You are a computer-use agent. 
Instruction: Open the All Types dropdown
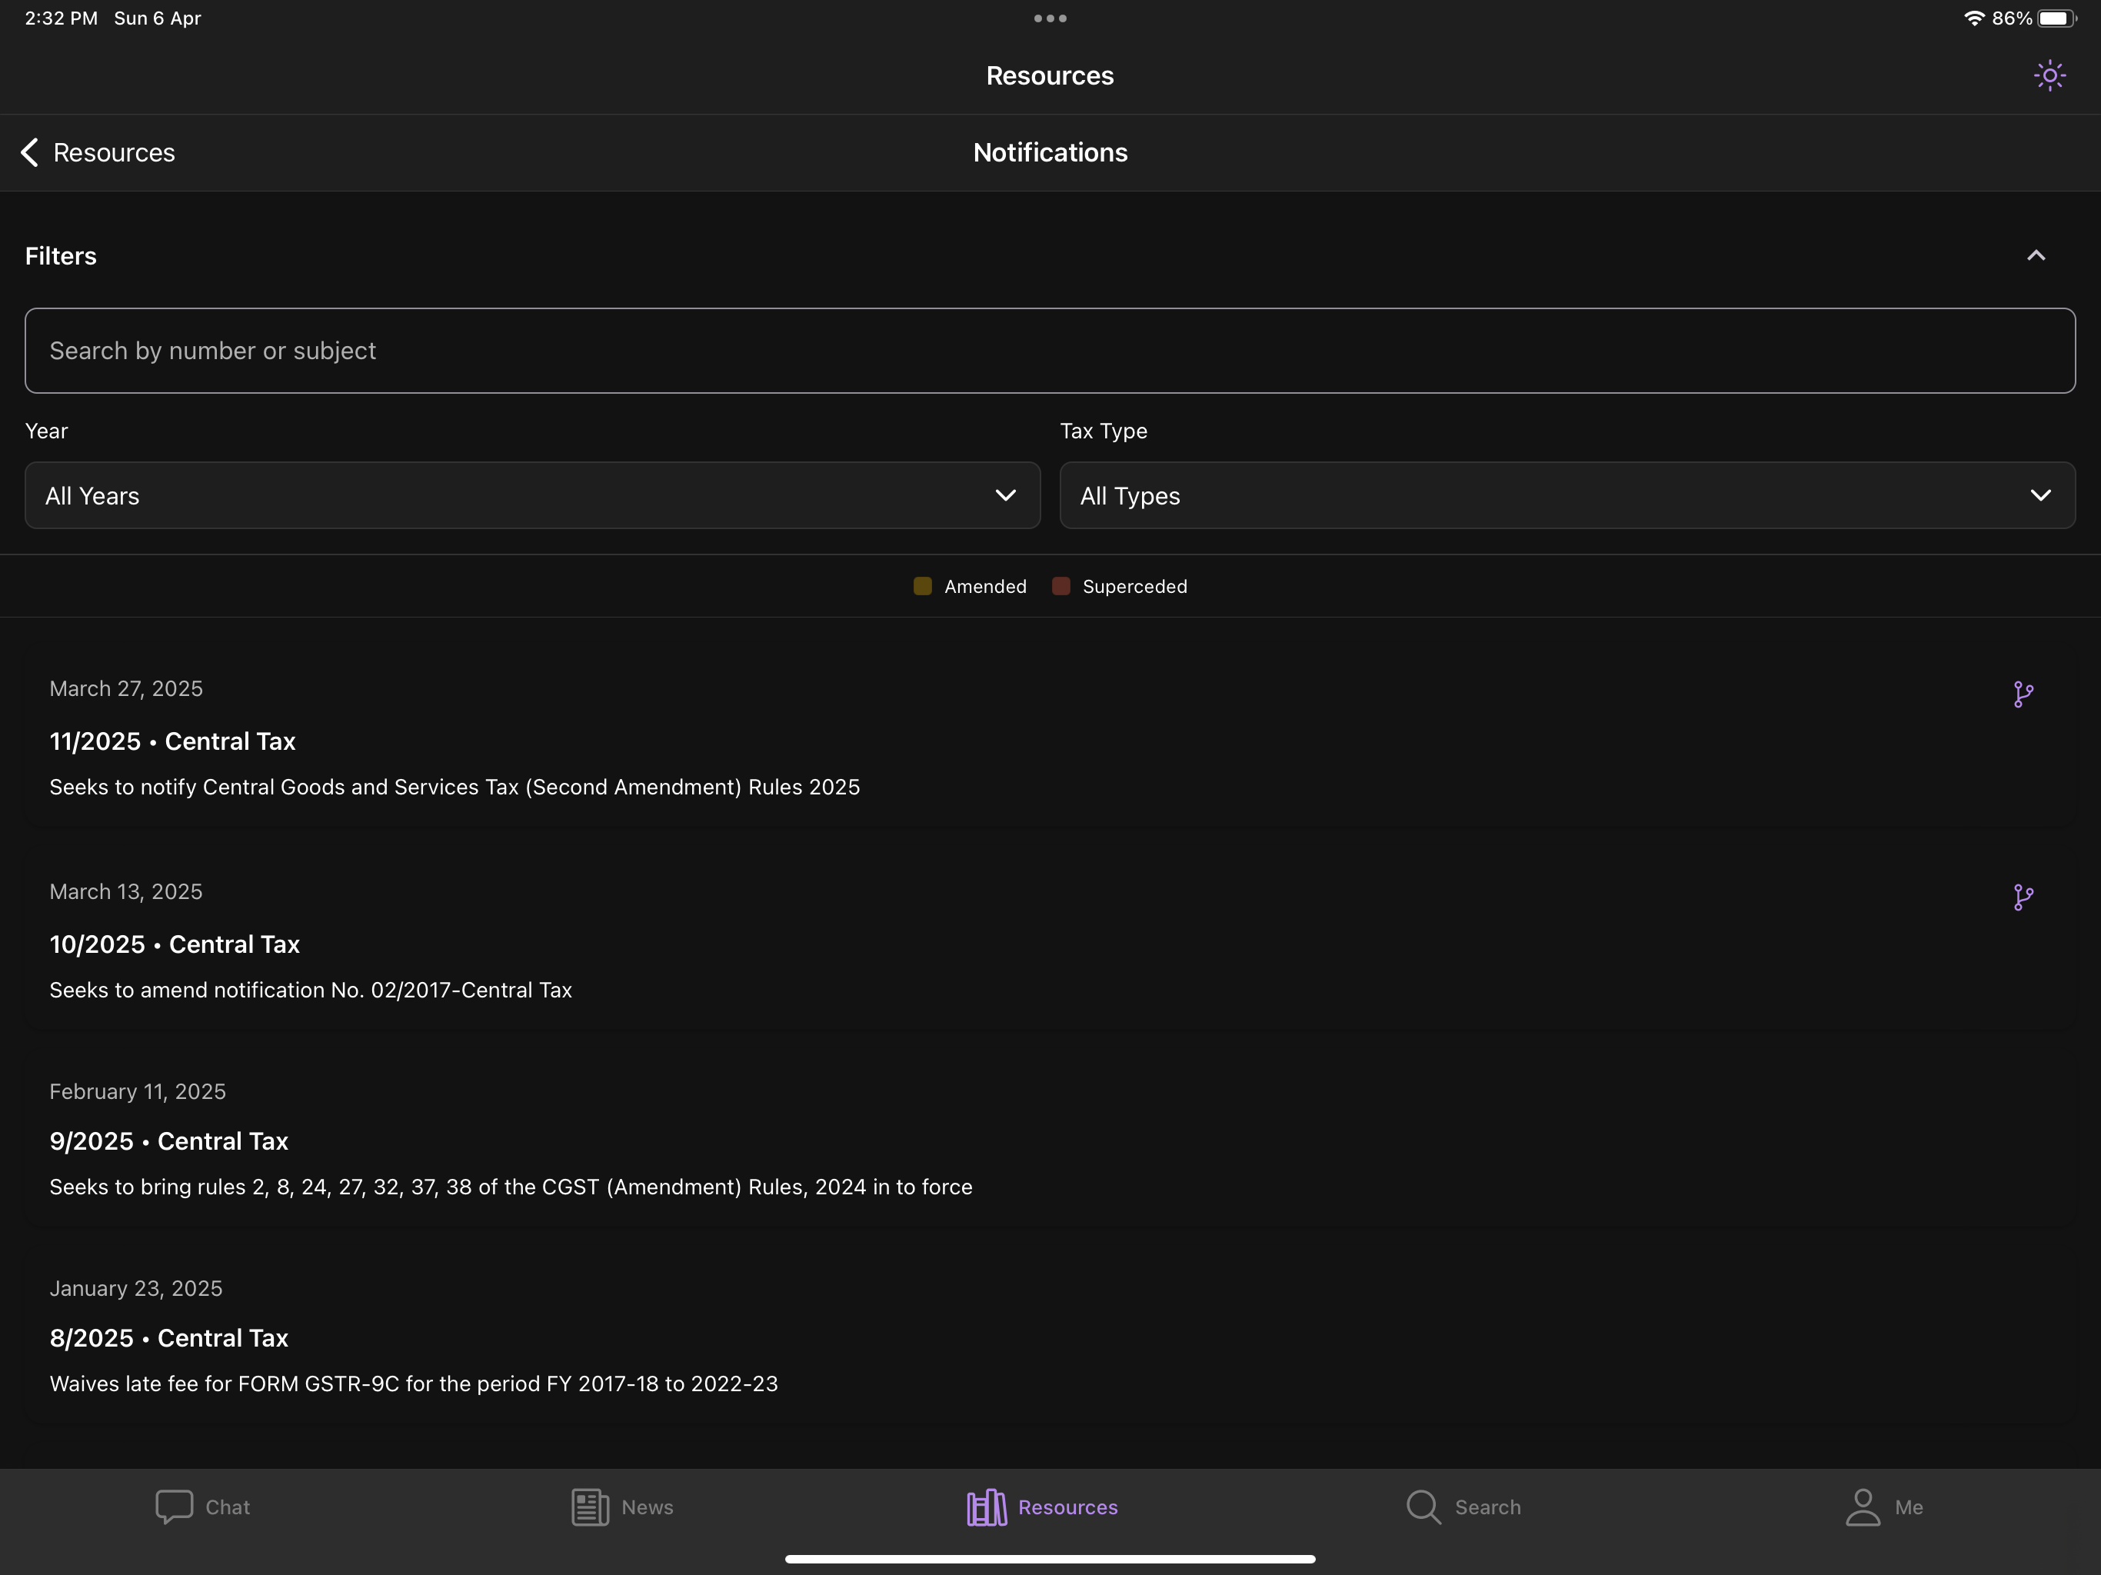tap(1567, 495)
